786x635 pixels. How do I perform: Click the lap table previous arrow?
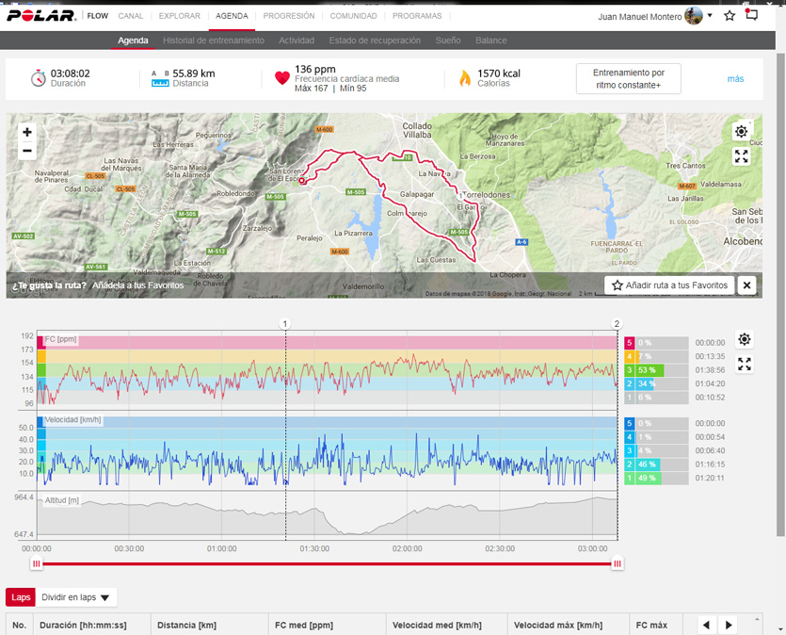tap(707, 625)
